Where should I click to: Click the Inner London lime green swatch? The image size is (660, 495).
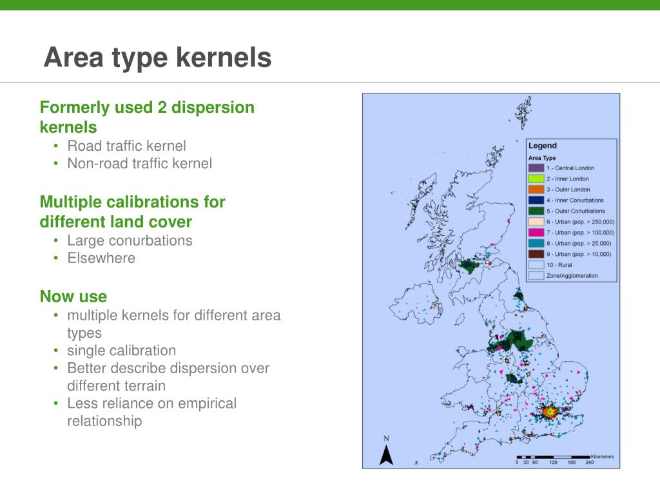[536, 179]
